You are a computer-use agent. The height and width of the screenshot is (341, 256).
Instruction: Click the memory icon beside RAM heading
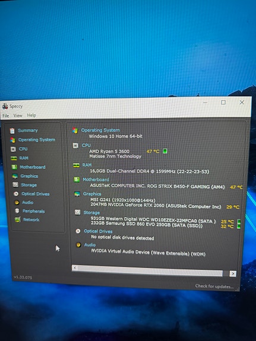tap(76, 165)
